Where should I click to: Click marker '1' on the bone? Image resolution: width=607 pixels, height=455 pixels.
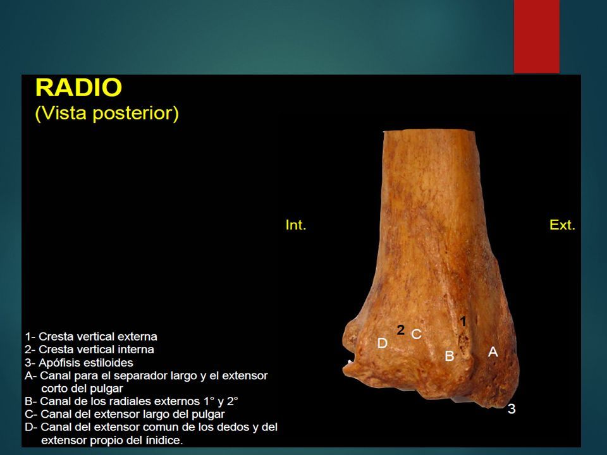pos(463,321)
